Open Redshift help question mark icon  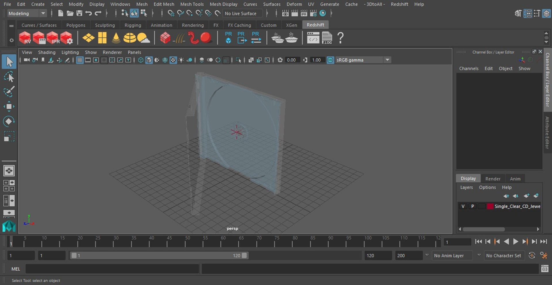pos(340,38)
